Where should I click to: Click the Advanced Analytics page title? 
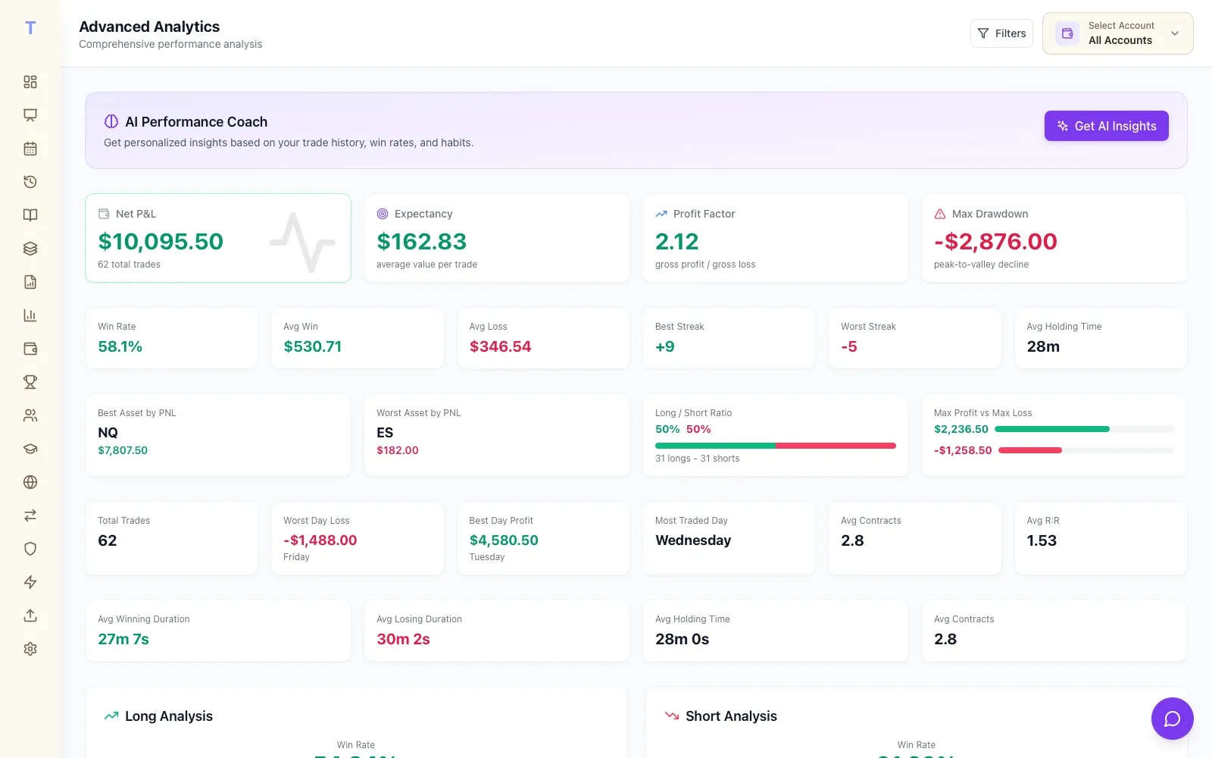click(149, 27)
